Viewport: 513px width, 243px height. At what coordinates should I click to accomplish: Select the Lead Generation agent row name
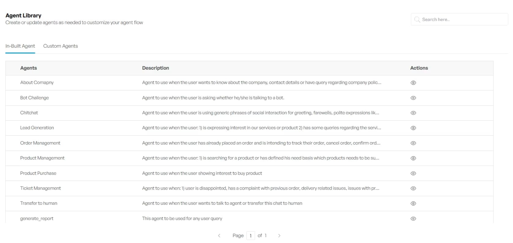[x=37, y=128]
